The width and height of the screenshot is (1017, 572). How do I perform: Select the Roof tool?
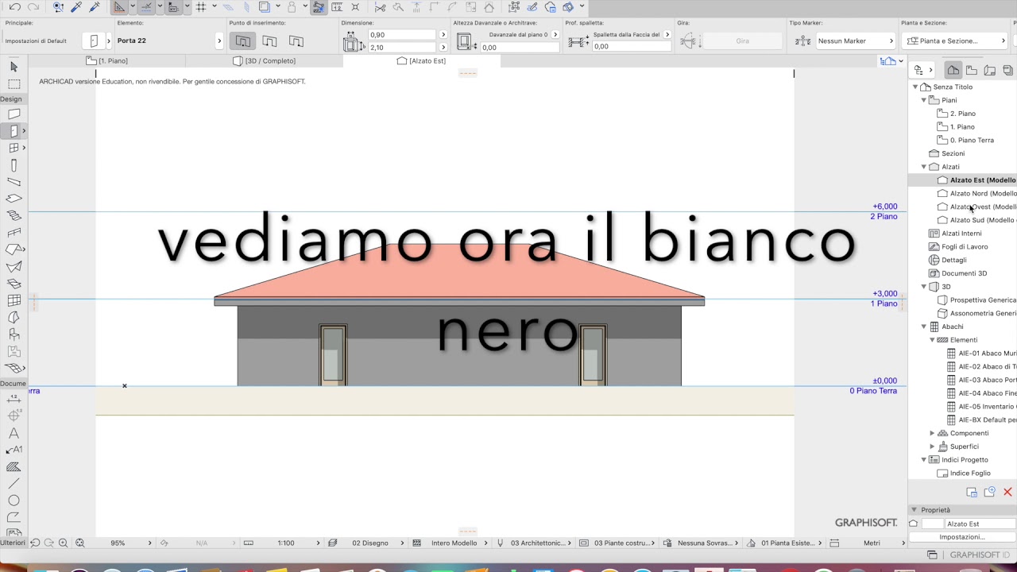[14, 249]
